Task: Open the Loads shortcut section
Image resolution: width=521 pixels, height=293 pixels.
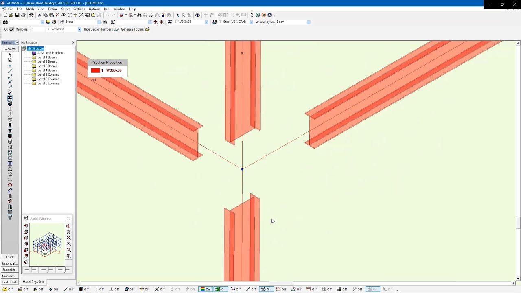Action: coord(10,257)
